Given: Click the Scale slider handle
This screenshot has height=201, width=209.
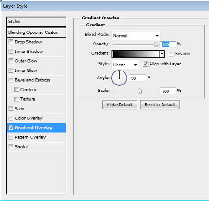Looking at the screenshot, I should coord(140,91).
